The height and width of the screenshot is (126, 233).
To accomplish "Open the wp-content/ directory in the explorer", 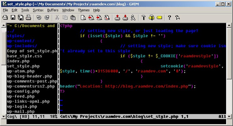I will (x=20, y=41).
